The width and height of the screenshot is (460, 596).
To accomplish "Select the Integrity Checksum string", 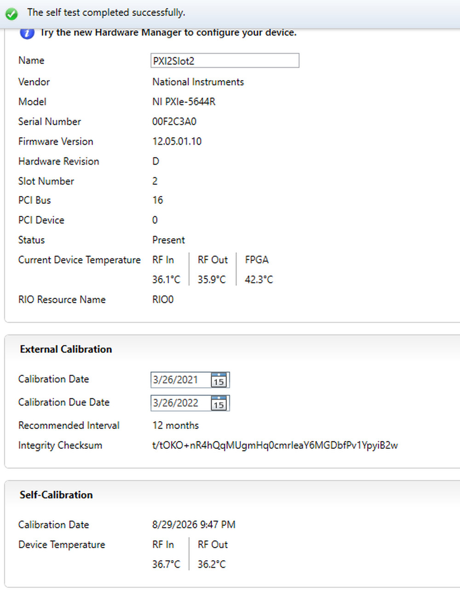I will (x=275, y=446).
